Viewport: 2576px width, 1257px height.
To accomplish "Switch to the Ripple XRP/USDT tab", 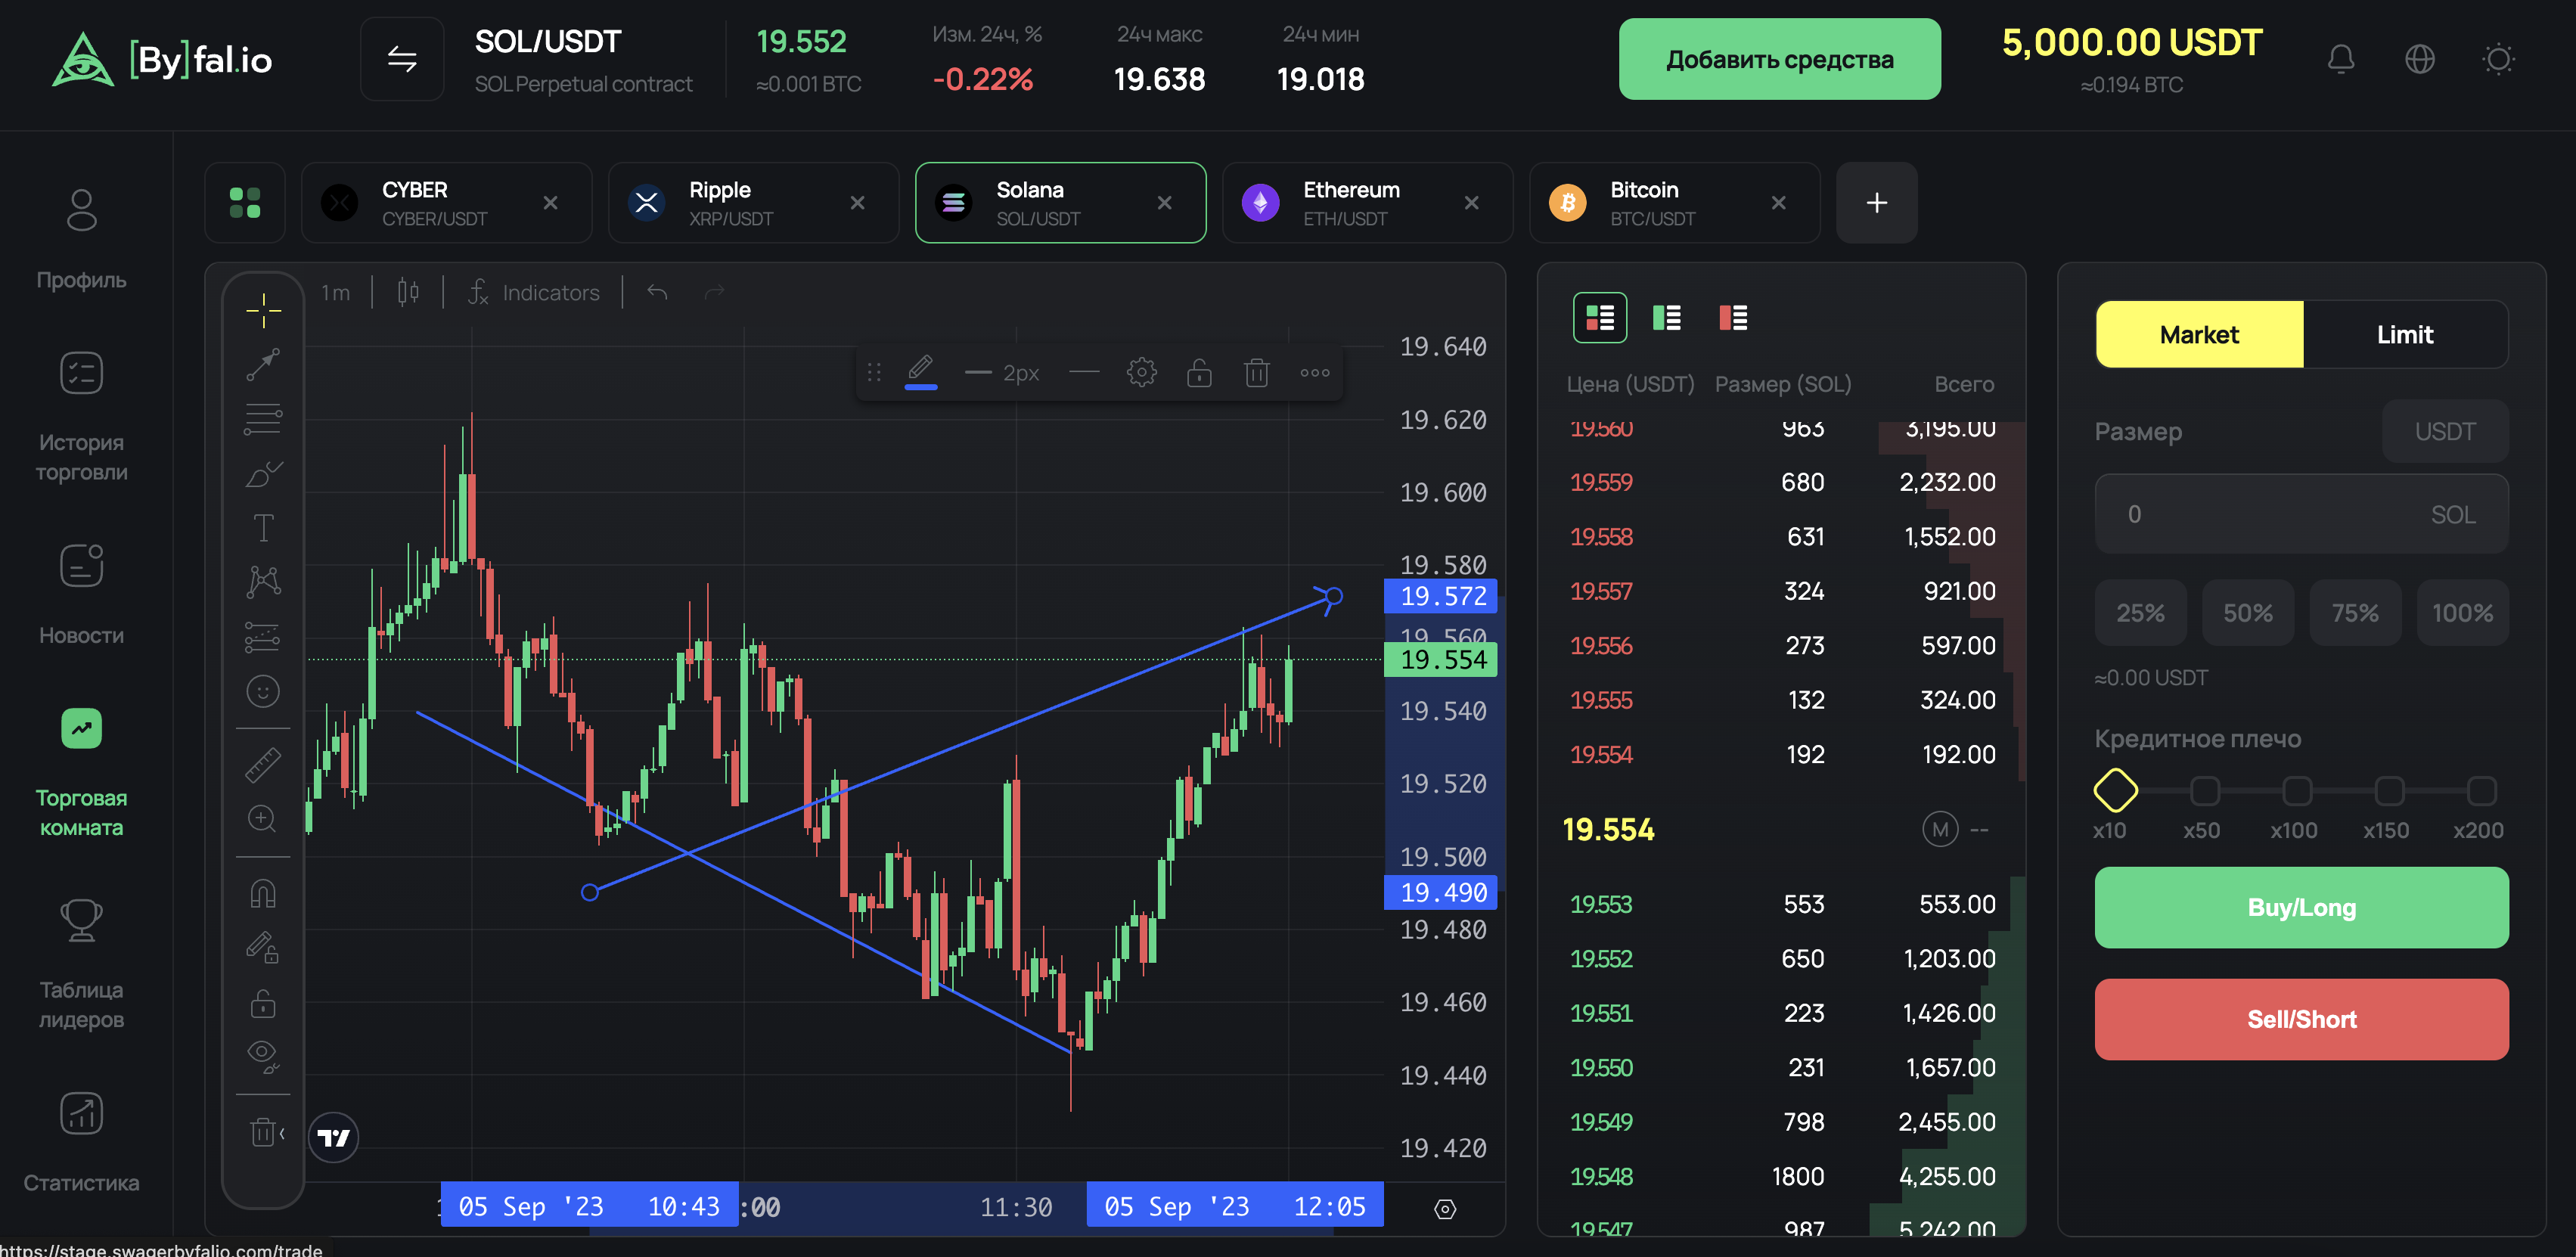I will tap(753, 203).
